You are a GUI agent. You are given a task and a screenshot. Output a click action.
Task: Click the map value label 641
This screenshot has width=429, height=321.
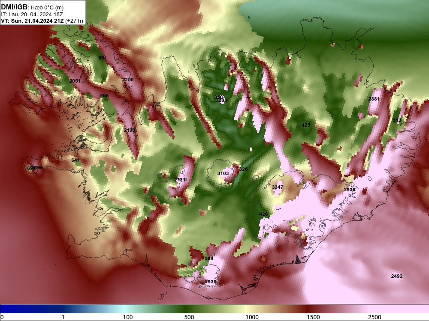tap(75, 160)
